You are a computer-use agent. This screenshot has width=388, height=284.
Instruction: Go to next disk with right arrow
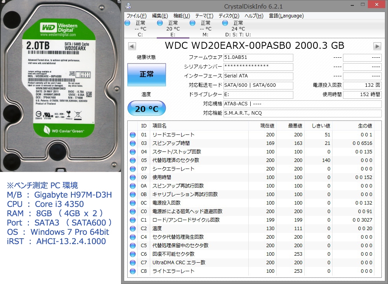(377, 46)
